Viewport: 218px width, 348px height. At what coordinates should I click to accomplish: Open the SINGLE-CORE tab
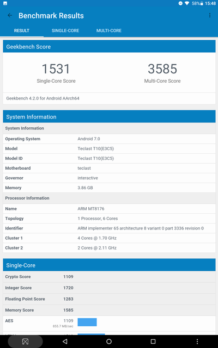tap(65, 30)
